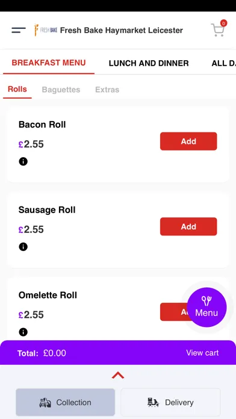Click the Fresh Bake logo
Screen dimensions: 236x419
pyautogui.click(x=46, y=30)
